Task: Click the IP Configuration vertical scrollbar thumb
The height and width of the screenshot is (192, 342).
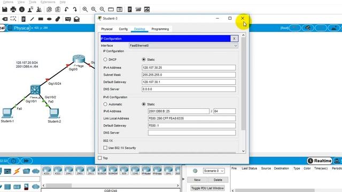Action: click(x=244, y=84)
